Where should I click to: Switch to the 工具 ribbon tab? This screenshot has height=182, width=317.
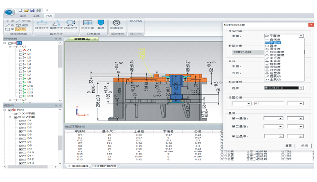tap(36, 16)
